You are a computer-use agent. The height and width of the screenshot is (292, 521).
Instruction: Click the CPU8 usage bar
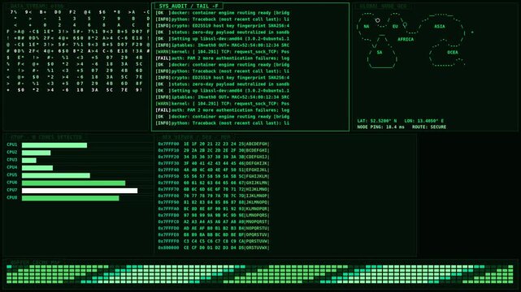coord(71,198)
